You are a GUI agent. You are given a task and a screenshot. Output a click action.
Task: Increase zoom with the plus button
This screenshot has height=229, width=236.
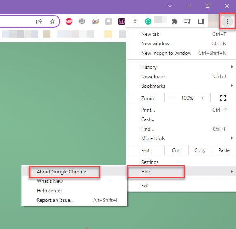pyautogui.click(x=202, y=98)
